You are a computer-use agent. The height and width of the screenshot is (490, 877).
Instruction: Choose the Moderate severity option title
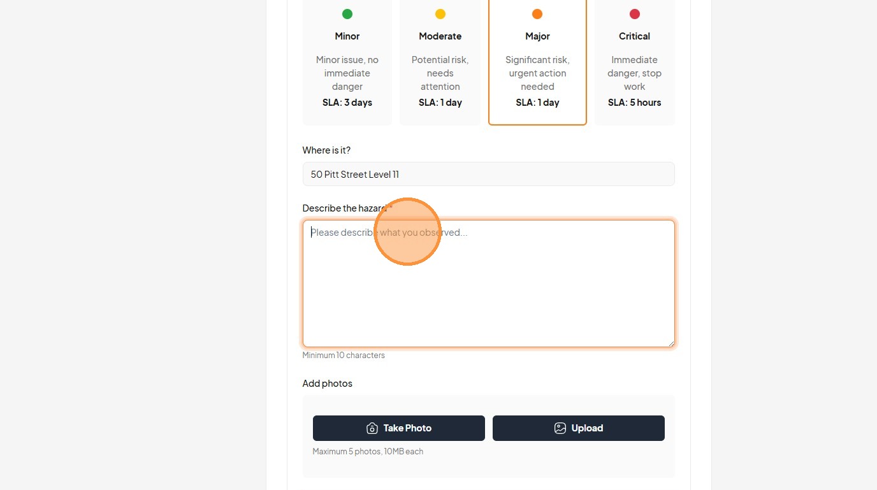pos(440,36)
